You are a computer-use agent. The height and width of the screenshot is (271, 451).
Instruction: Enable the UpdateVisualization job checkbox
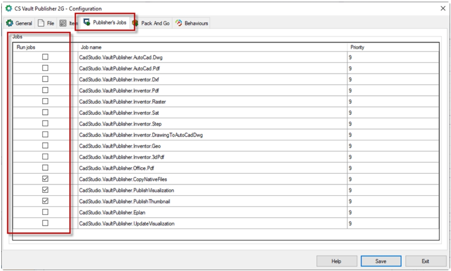click(x=45, y=223)
